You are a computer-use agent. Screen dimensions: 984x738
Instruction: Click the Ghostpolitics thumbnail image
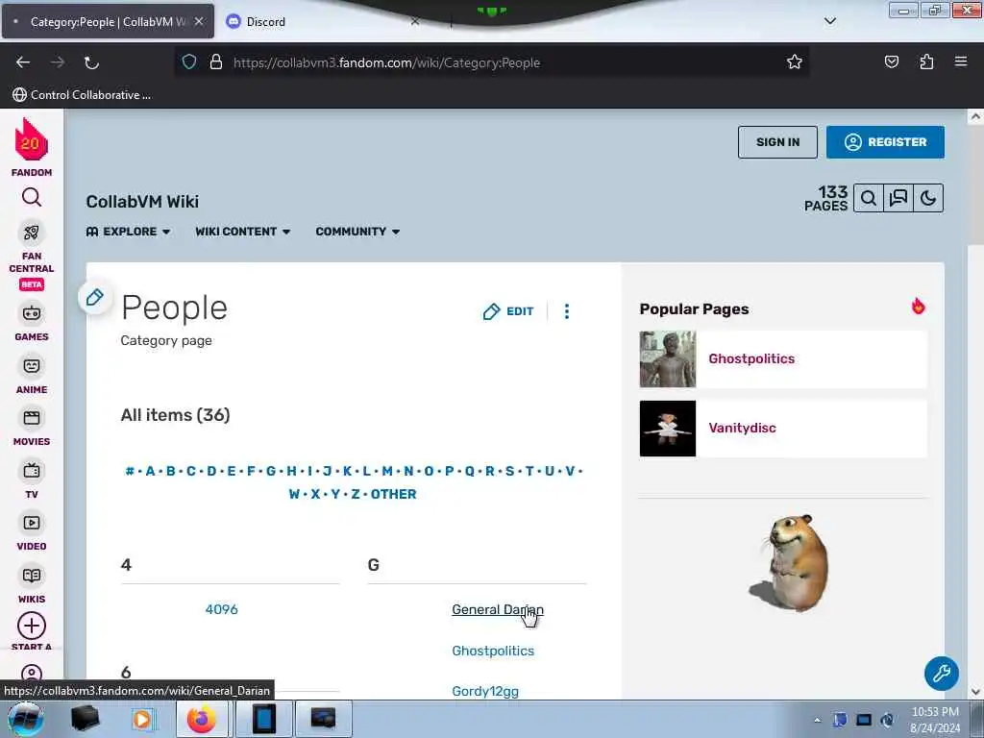pos(668,359)
